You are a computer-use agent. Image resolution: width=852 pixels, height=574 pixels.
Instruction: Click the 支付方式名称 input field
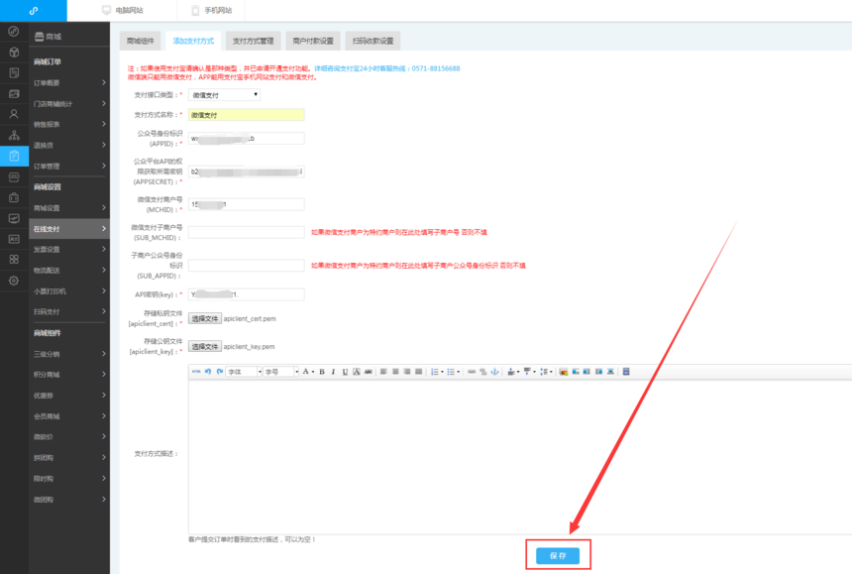pos(246,115)
